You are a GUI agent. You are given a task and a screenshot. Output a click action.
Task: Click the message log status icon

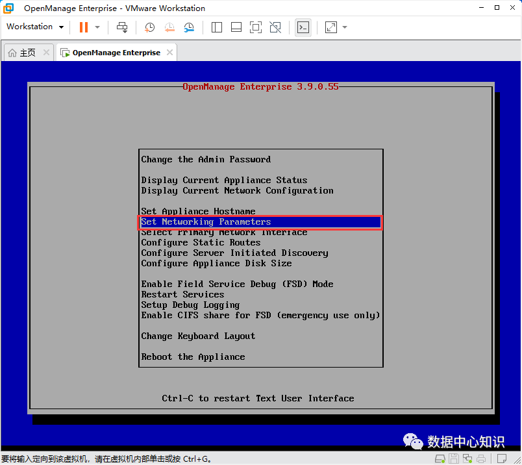tap(502, 459)
